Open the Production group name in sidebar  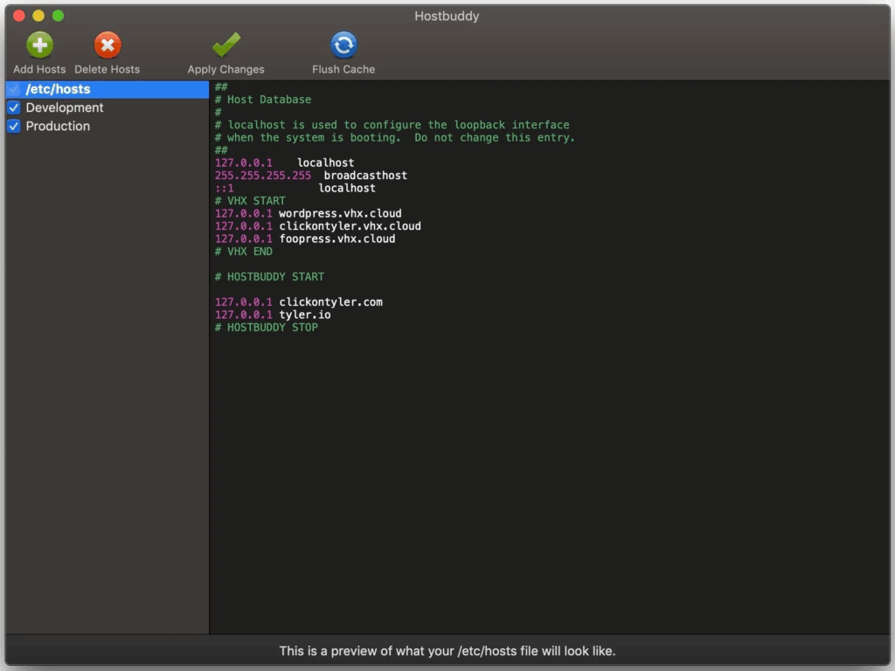click(x=58, y=126)
